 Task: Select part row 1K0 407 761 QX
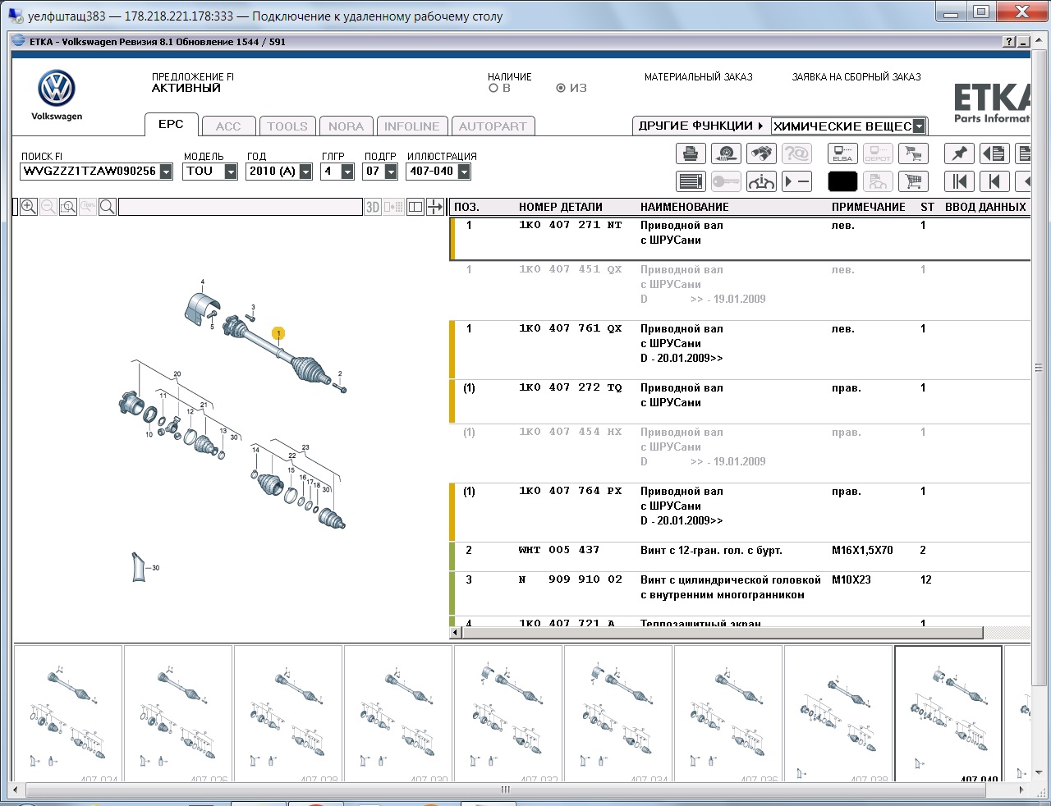[740, 350]
